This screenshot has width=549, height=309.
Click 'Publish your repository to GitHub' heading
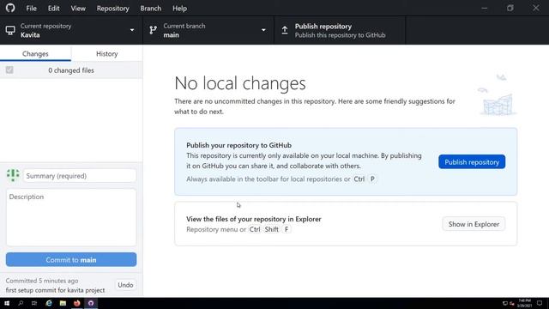[238, 145]
